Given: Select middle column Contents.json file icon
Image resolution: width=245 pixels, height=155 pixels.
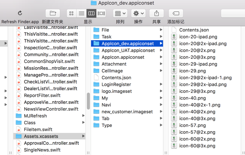Looking at the screenshot, I should coord(96,78).
